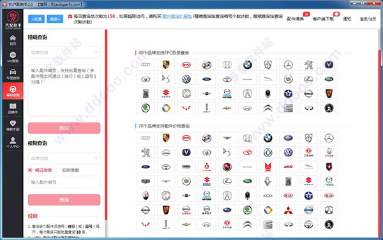Click 查询 button under 模糊查询

pos(64,200)
